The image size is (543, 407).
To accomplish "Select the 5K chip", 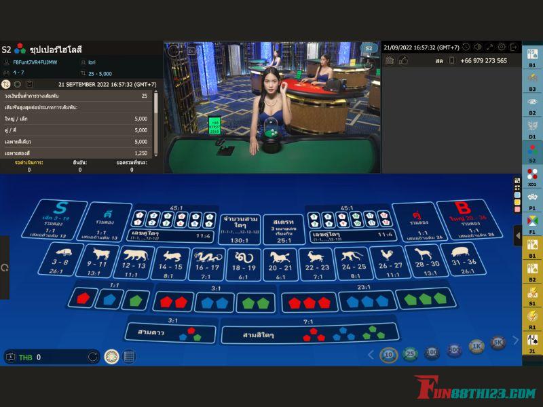I will tap(498, 343).
